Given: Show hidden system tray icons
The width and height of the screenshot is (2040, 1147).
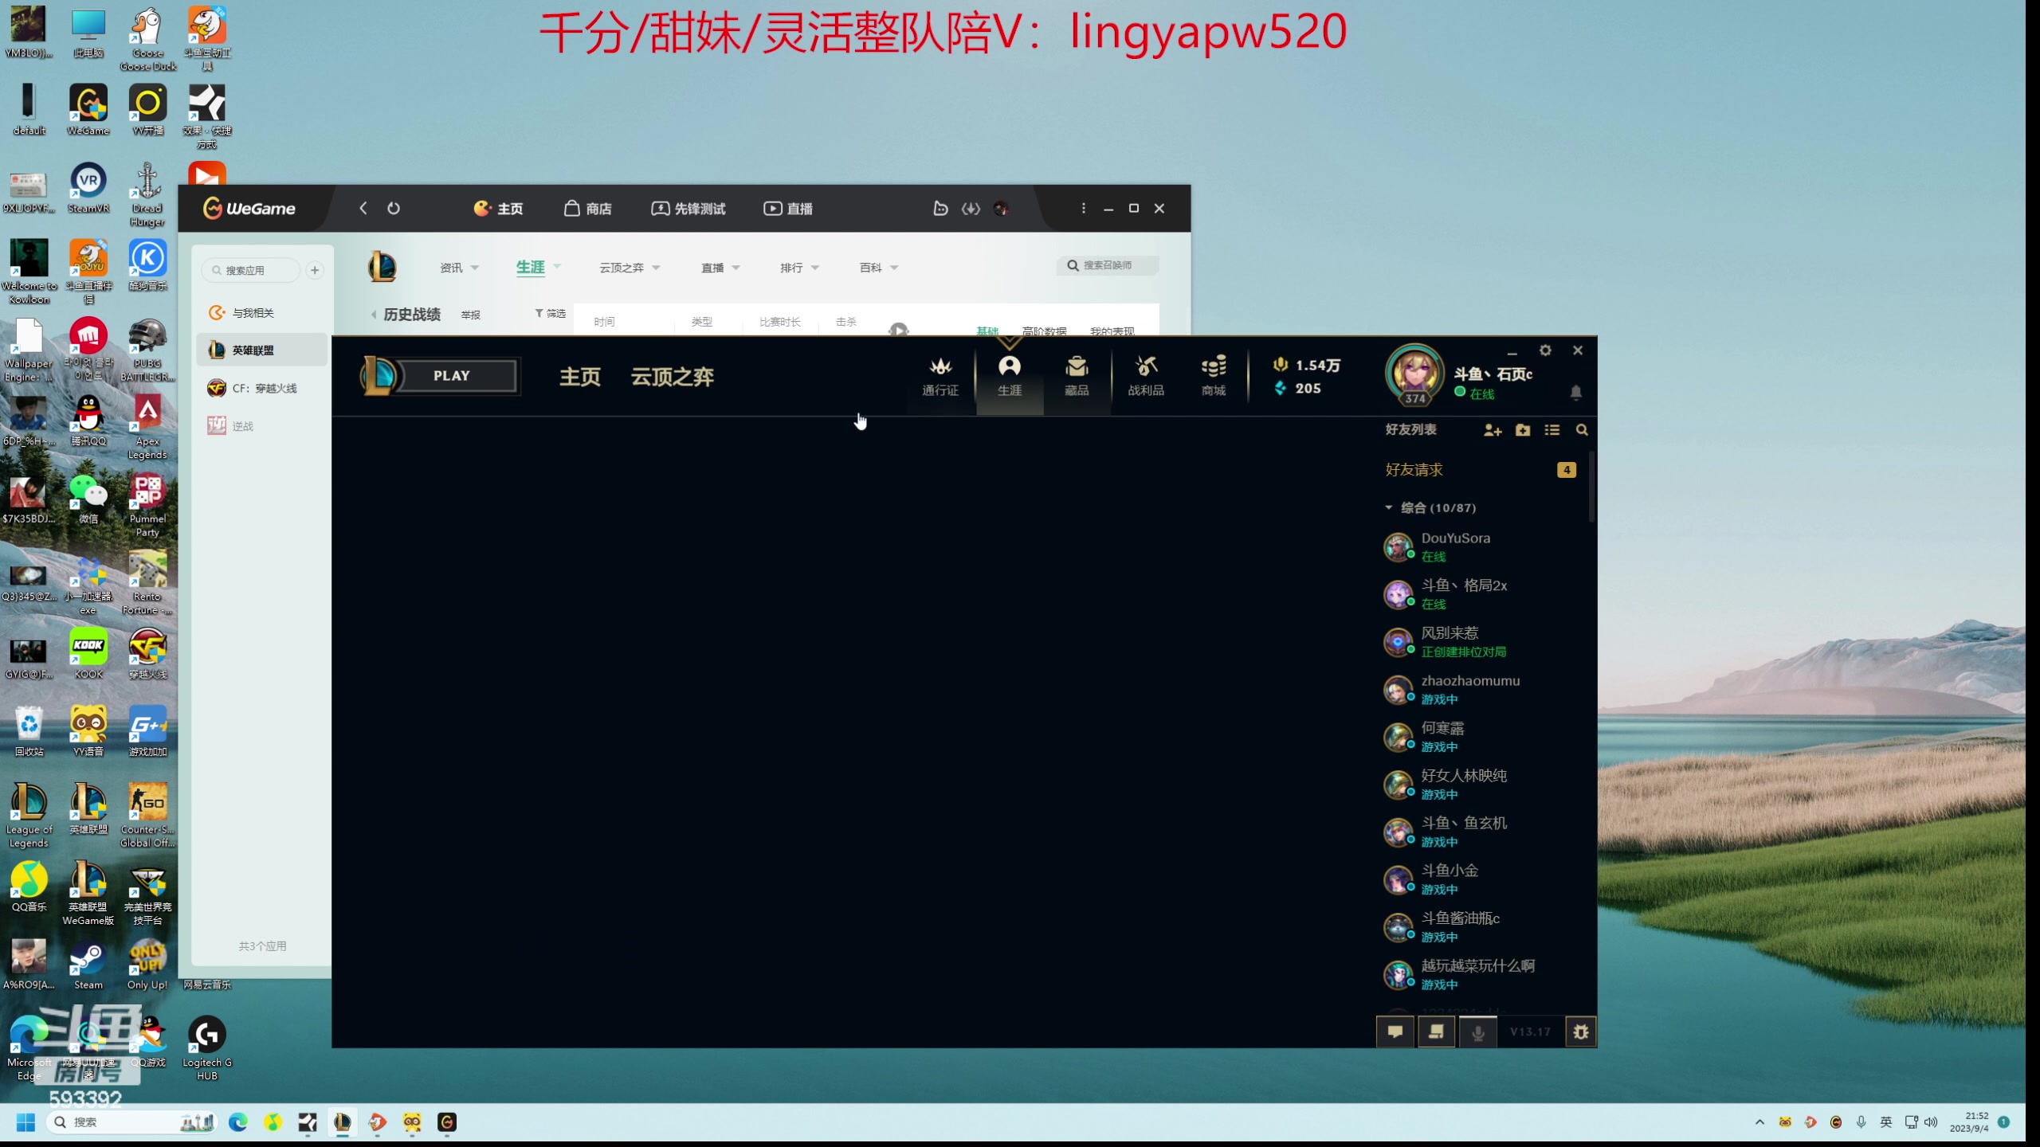Looking at the screenshot, I should (1759, 1122).
